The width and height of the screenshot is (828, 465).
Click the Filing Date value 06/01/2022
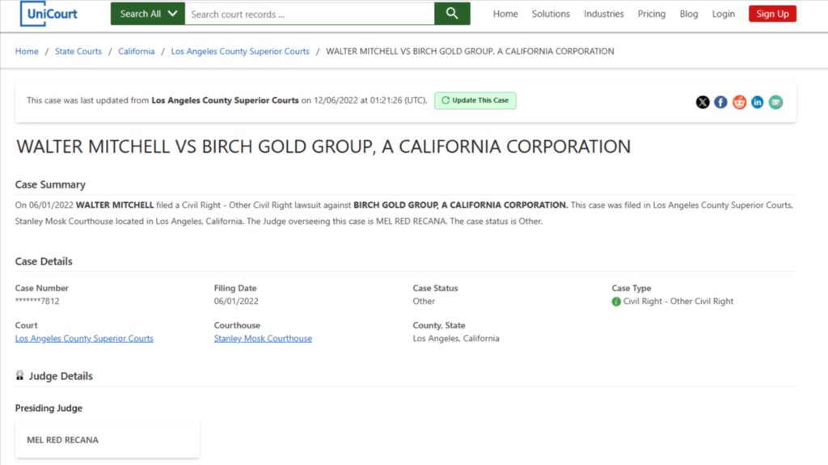(236, 301)
